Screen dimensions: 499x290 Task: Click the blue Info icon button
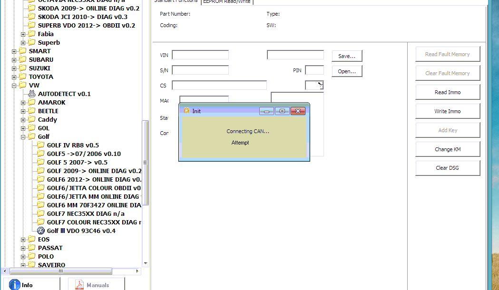[15, 284]
